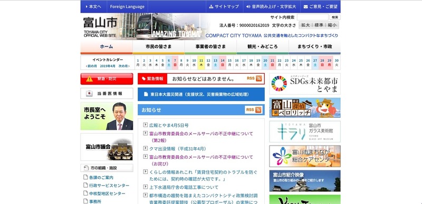422x204 pixels.
Task: Open メールサーバの不正中継について（第2報） link
Action: pyautogui.click(x=201, y=137)
